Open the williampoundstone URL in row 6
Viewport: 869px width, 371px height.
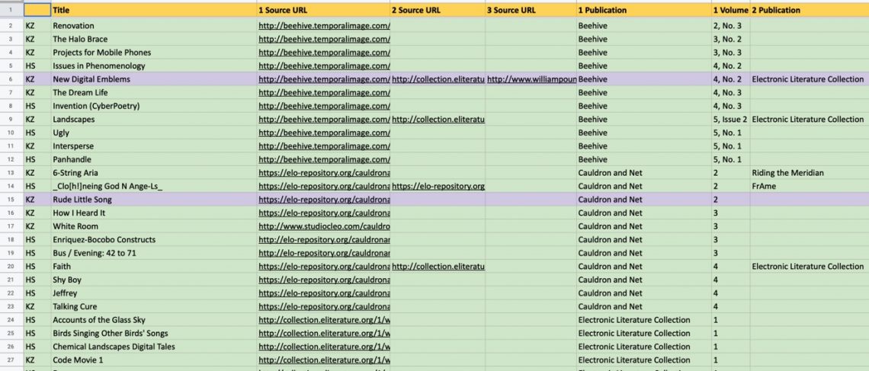click(531, 79)
